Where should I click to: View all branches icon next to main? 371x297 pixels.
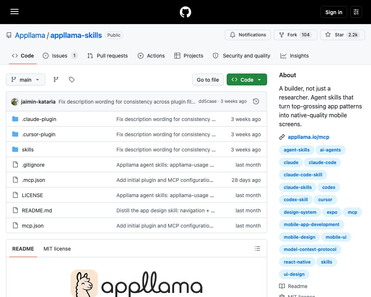(56, 79)
